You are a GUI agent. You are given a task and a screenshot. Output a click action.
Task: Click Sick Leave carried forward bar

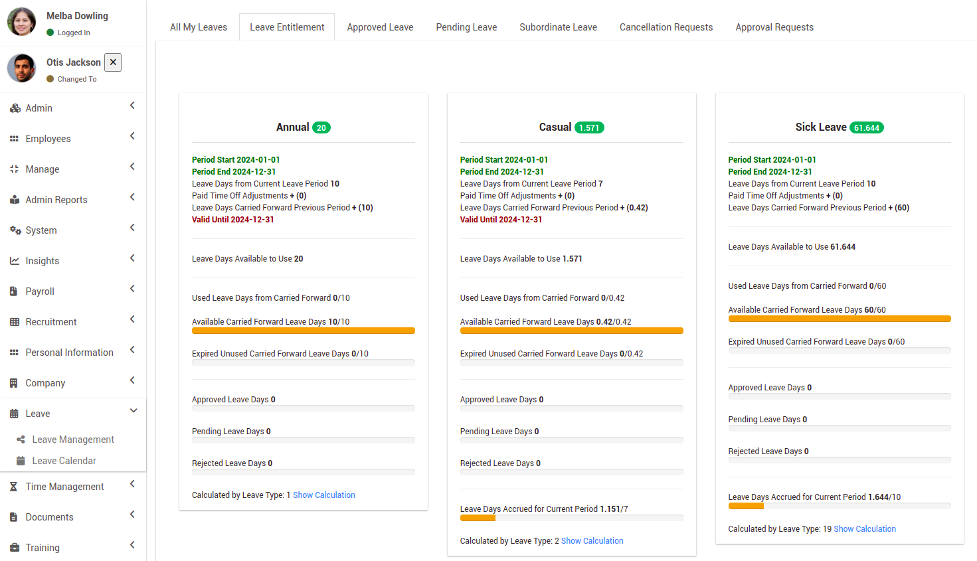click(840, 319)
